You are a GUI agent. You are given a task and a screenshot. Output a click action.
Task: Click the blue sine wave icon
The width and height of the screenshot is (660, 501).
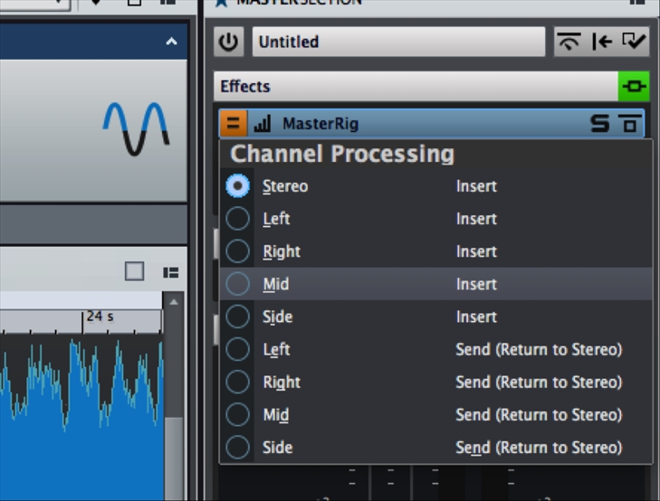136,128
